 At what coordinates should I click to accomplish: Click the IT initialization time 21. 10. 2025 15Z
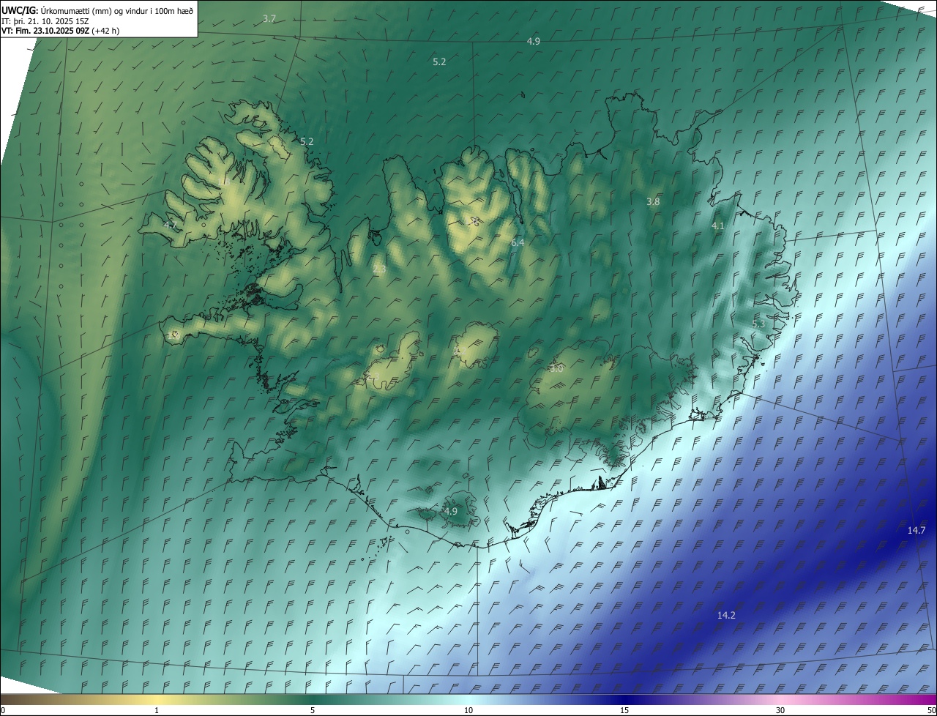pyautogui.click(x=45, y=21)
